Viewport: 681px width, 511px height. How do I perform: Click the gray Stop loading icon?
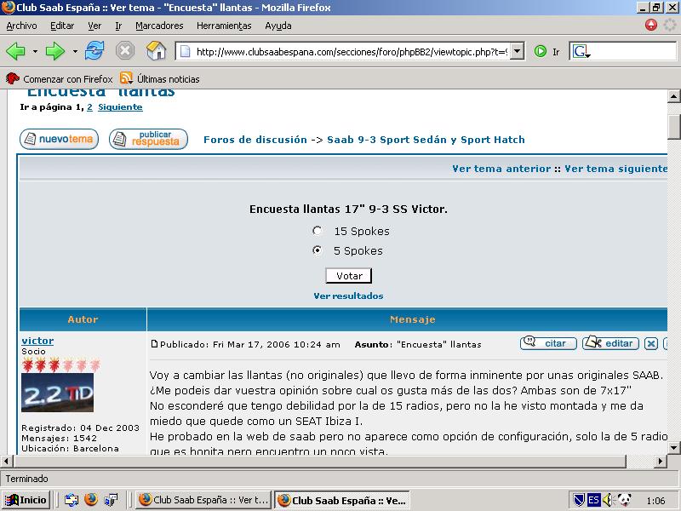(125, 51)
